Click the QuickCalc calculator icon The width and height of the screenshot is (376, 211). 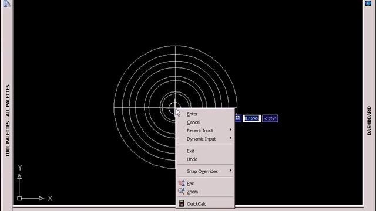click(182, 203)
